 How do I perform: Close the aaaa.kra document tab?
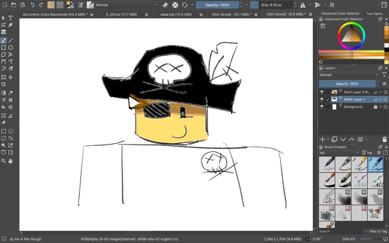click(201, 15)
